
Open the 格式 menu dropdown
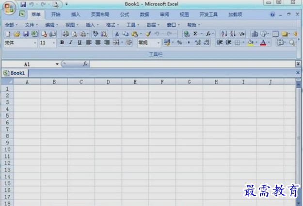tap(112, 25)
